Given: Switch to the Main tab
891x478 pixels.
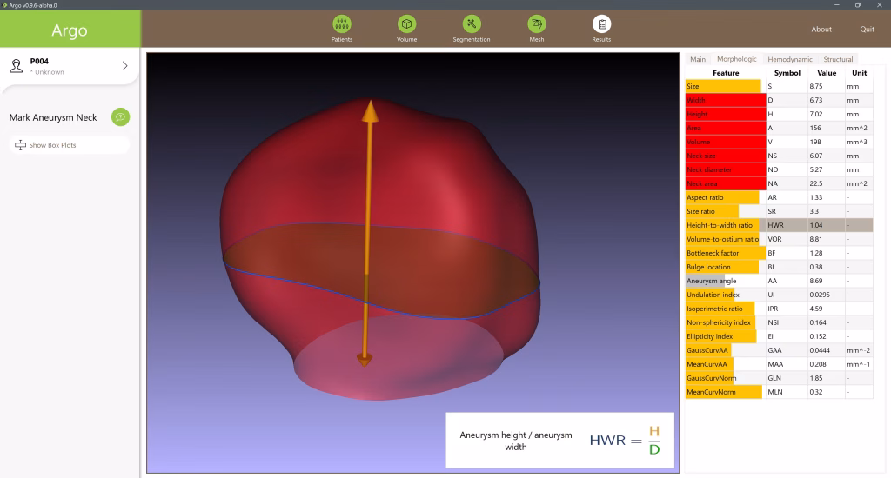Looking at the screenshot, I should [697, 59].
